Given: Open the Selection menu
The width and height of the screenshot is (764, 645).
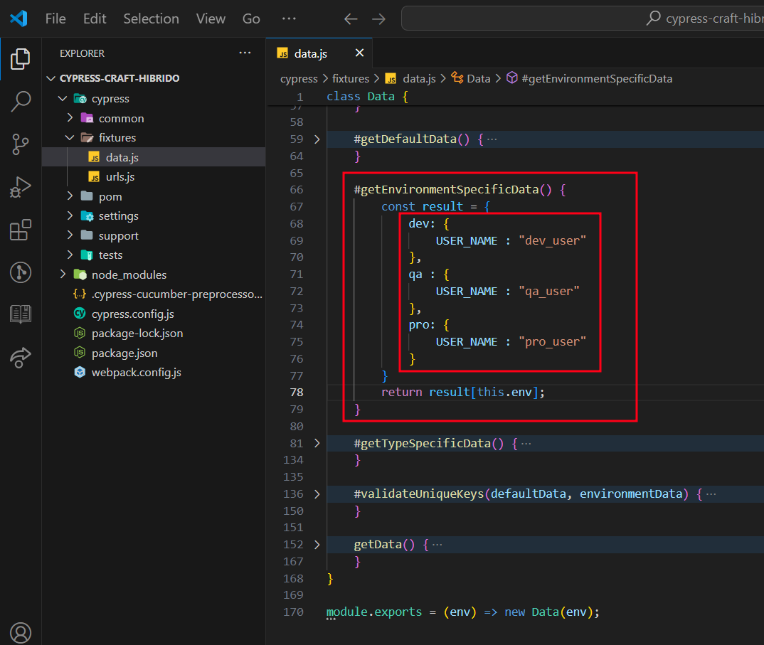Looking at the screenshot, I should pos(151,18).
